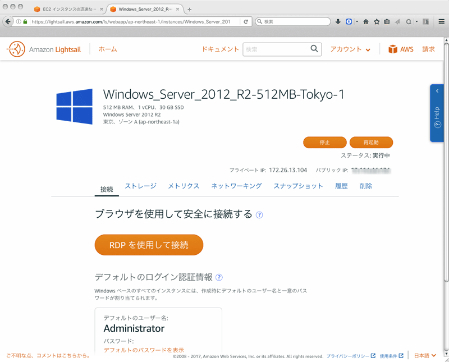
Task: Click the paper plane send icon in the toolbar
Action: 397,21
